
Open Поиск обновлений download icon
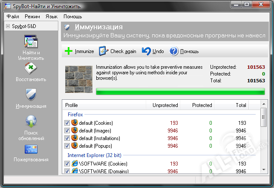pos(31,121)
